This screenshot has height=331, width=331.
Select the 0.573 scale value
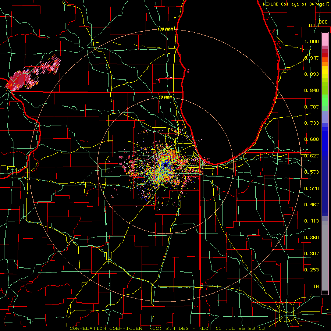tap(312, 172)
